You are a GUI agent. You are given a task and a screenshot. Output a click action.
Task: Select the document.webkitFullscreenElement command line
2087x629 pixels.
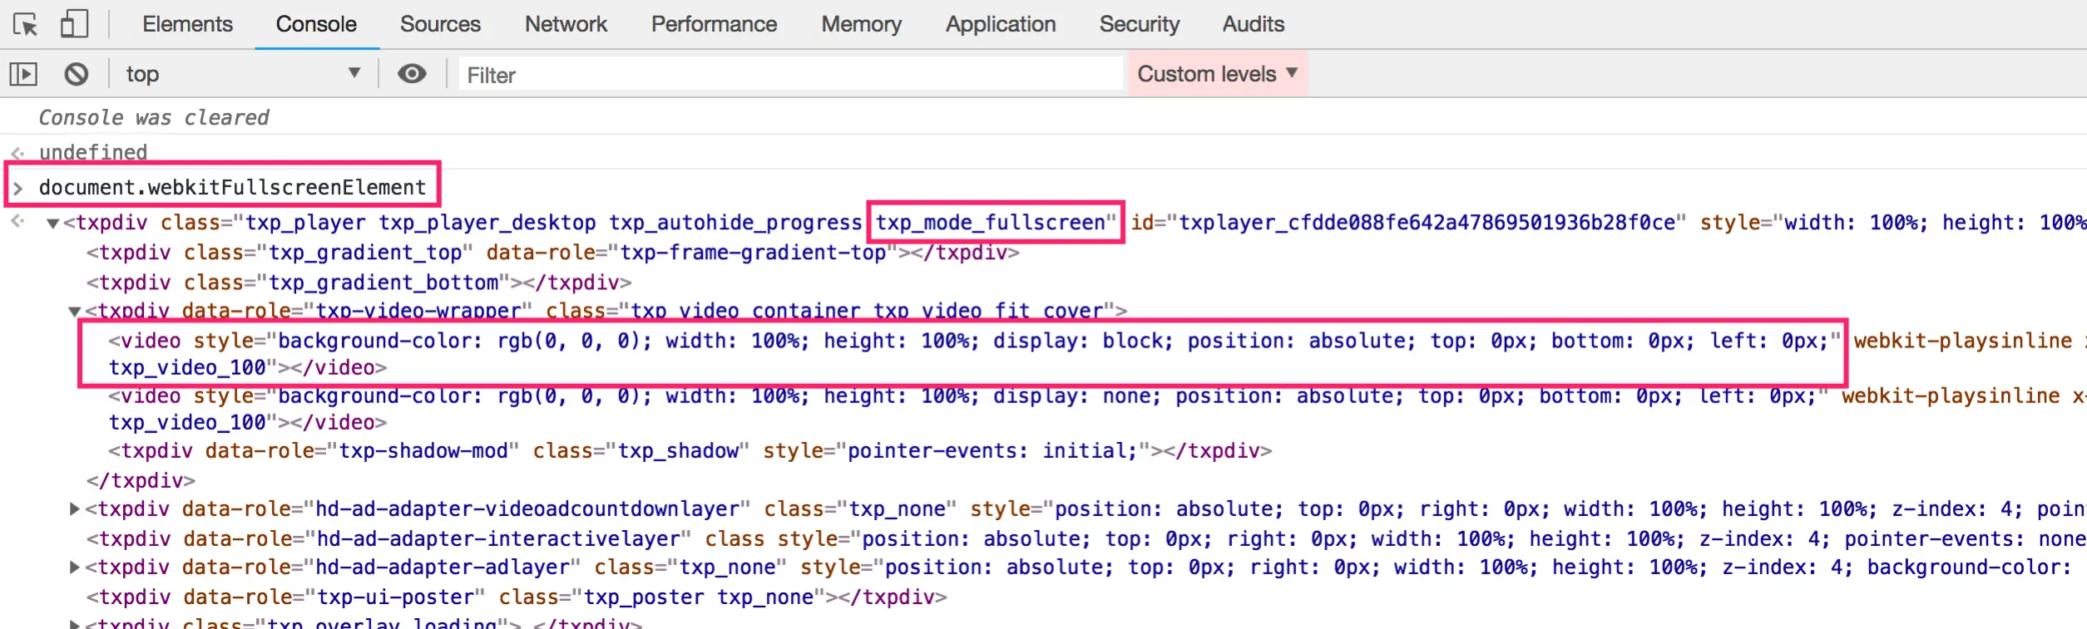[x=232, y=187]
